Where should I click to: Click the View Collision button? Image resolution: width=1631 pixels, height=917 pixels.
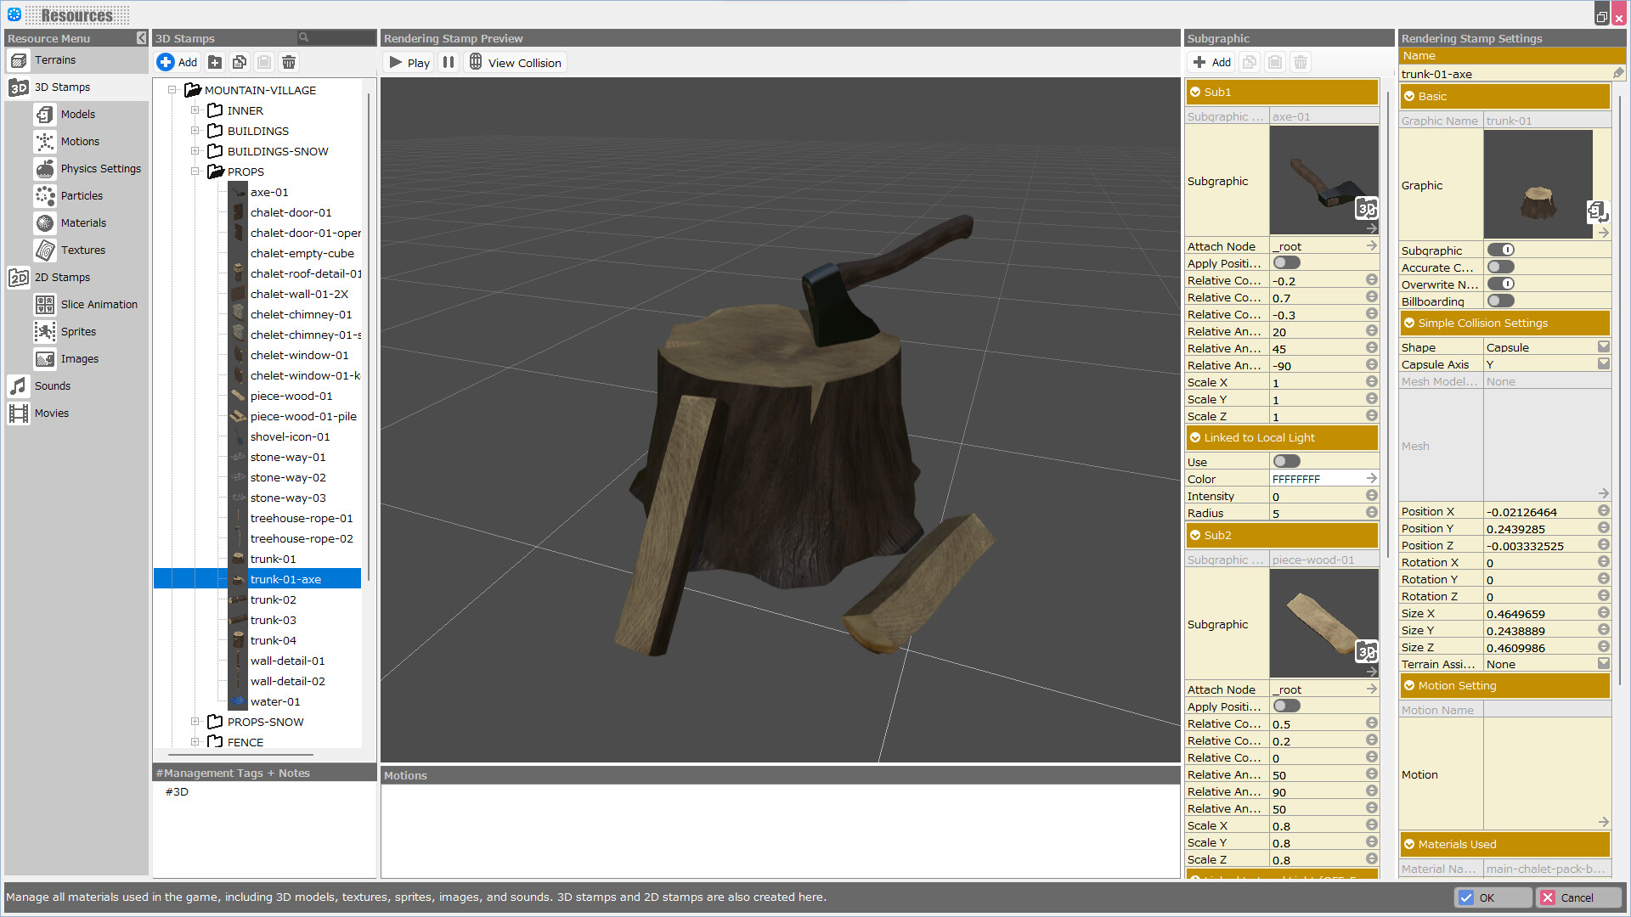515,62
